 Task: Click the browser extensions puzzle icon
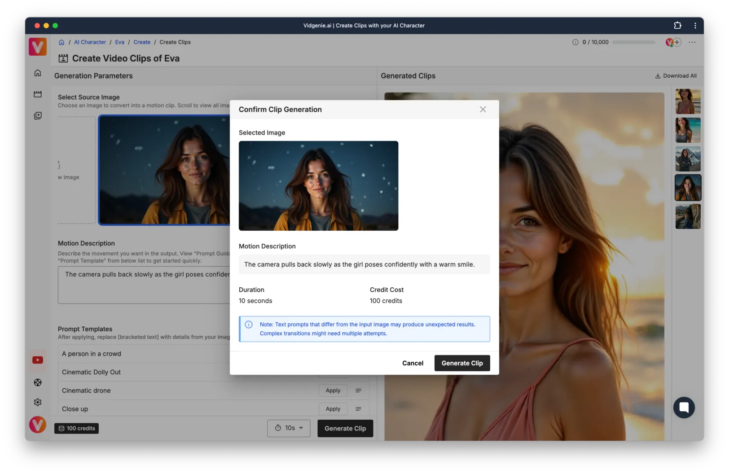click(x=677, y=26)
